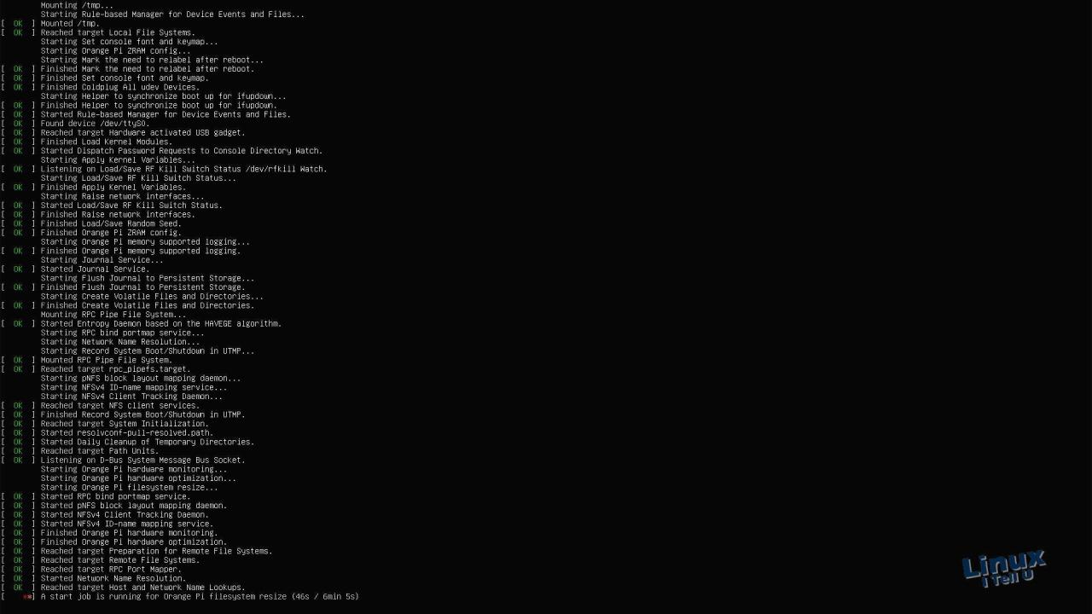This screenshot has height=614, width=1092.
Task: Click the Linux I Tell U watermark logo
Action: coord(1004,569)
